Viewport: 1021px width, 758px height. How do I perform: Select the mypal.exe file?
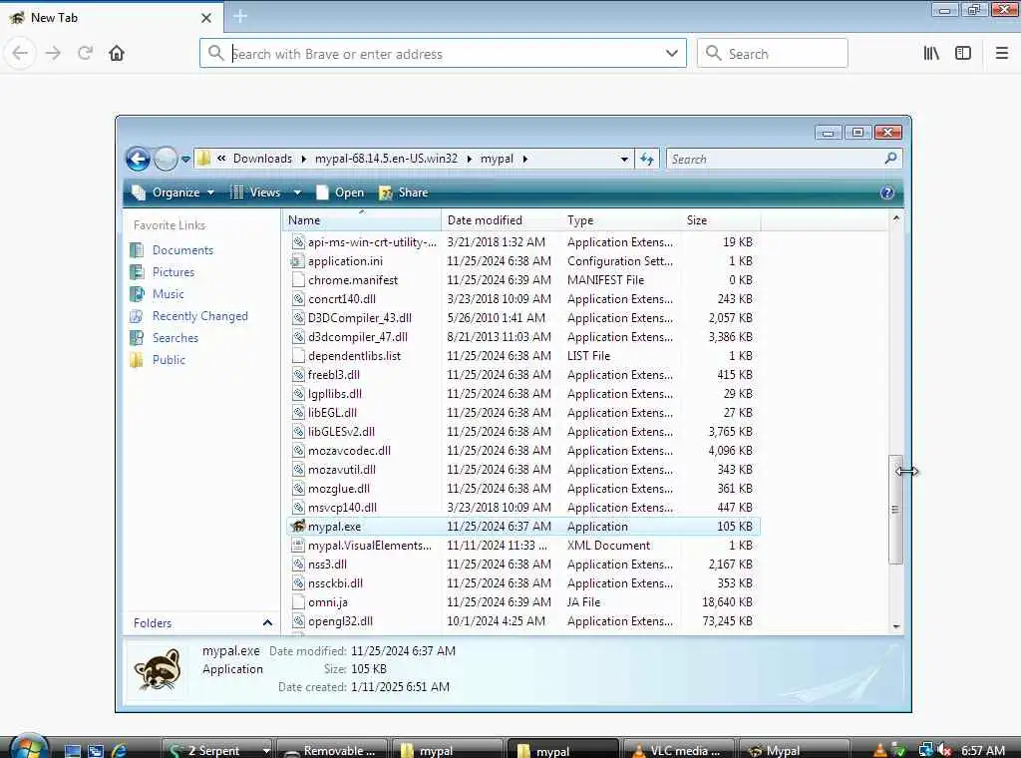522,527
